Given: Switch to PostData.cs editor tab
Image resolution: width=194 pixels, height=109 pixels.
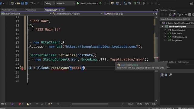Looking at the screenshot, I should [x=31, y=10].
